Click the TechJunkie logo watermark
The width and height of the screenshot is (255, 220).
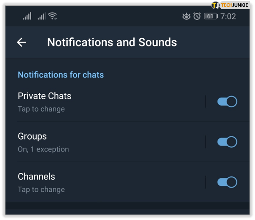click(230, 5)
